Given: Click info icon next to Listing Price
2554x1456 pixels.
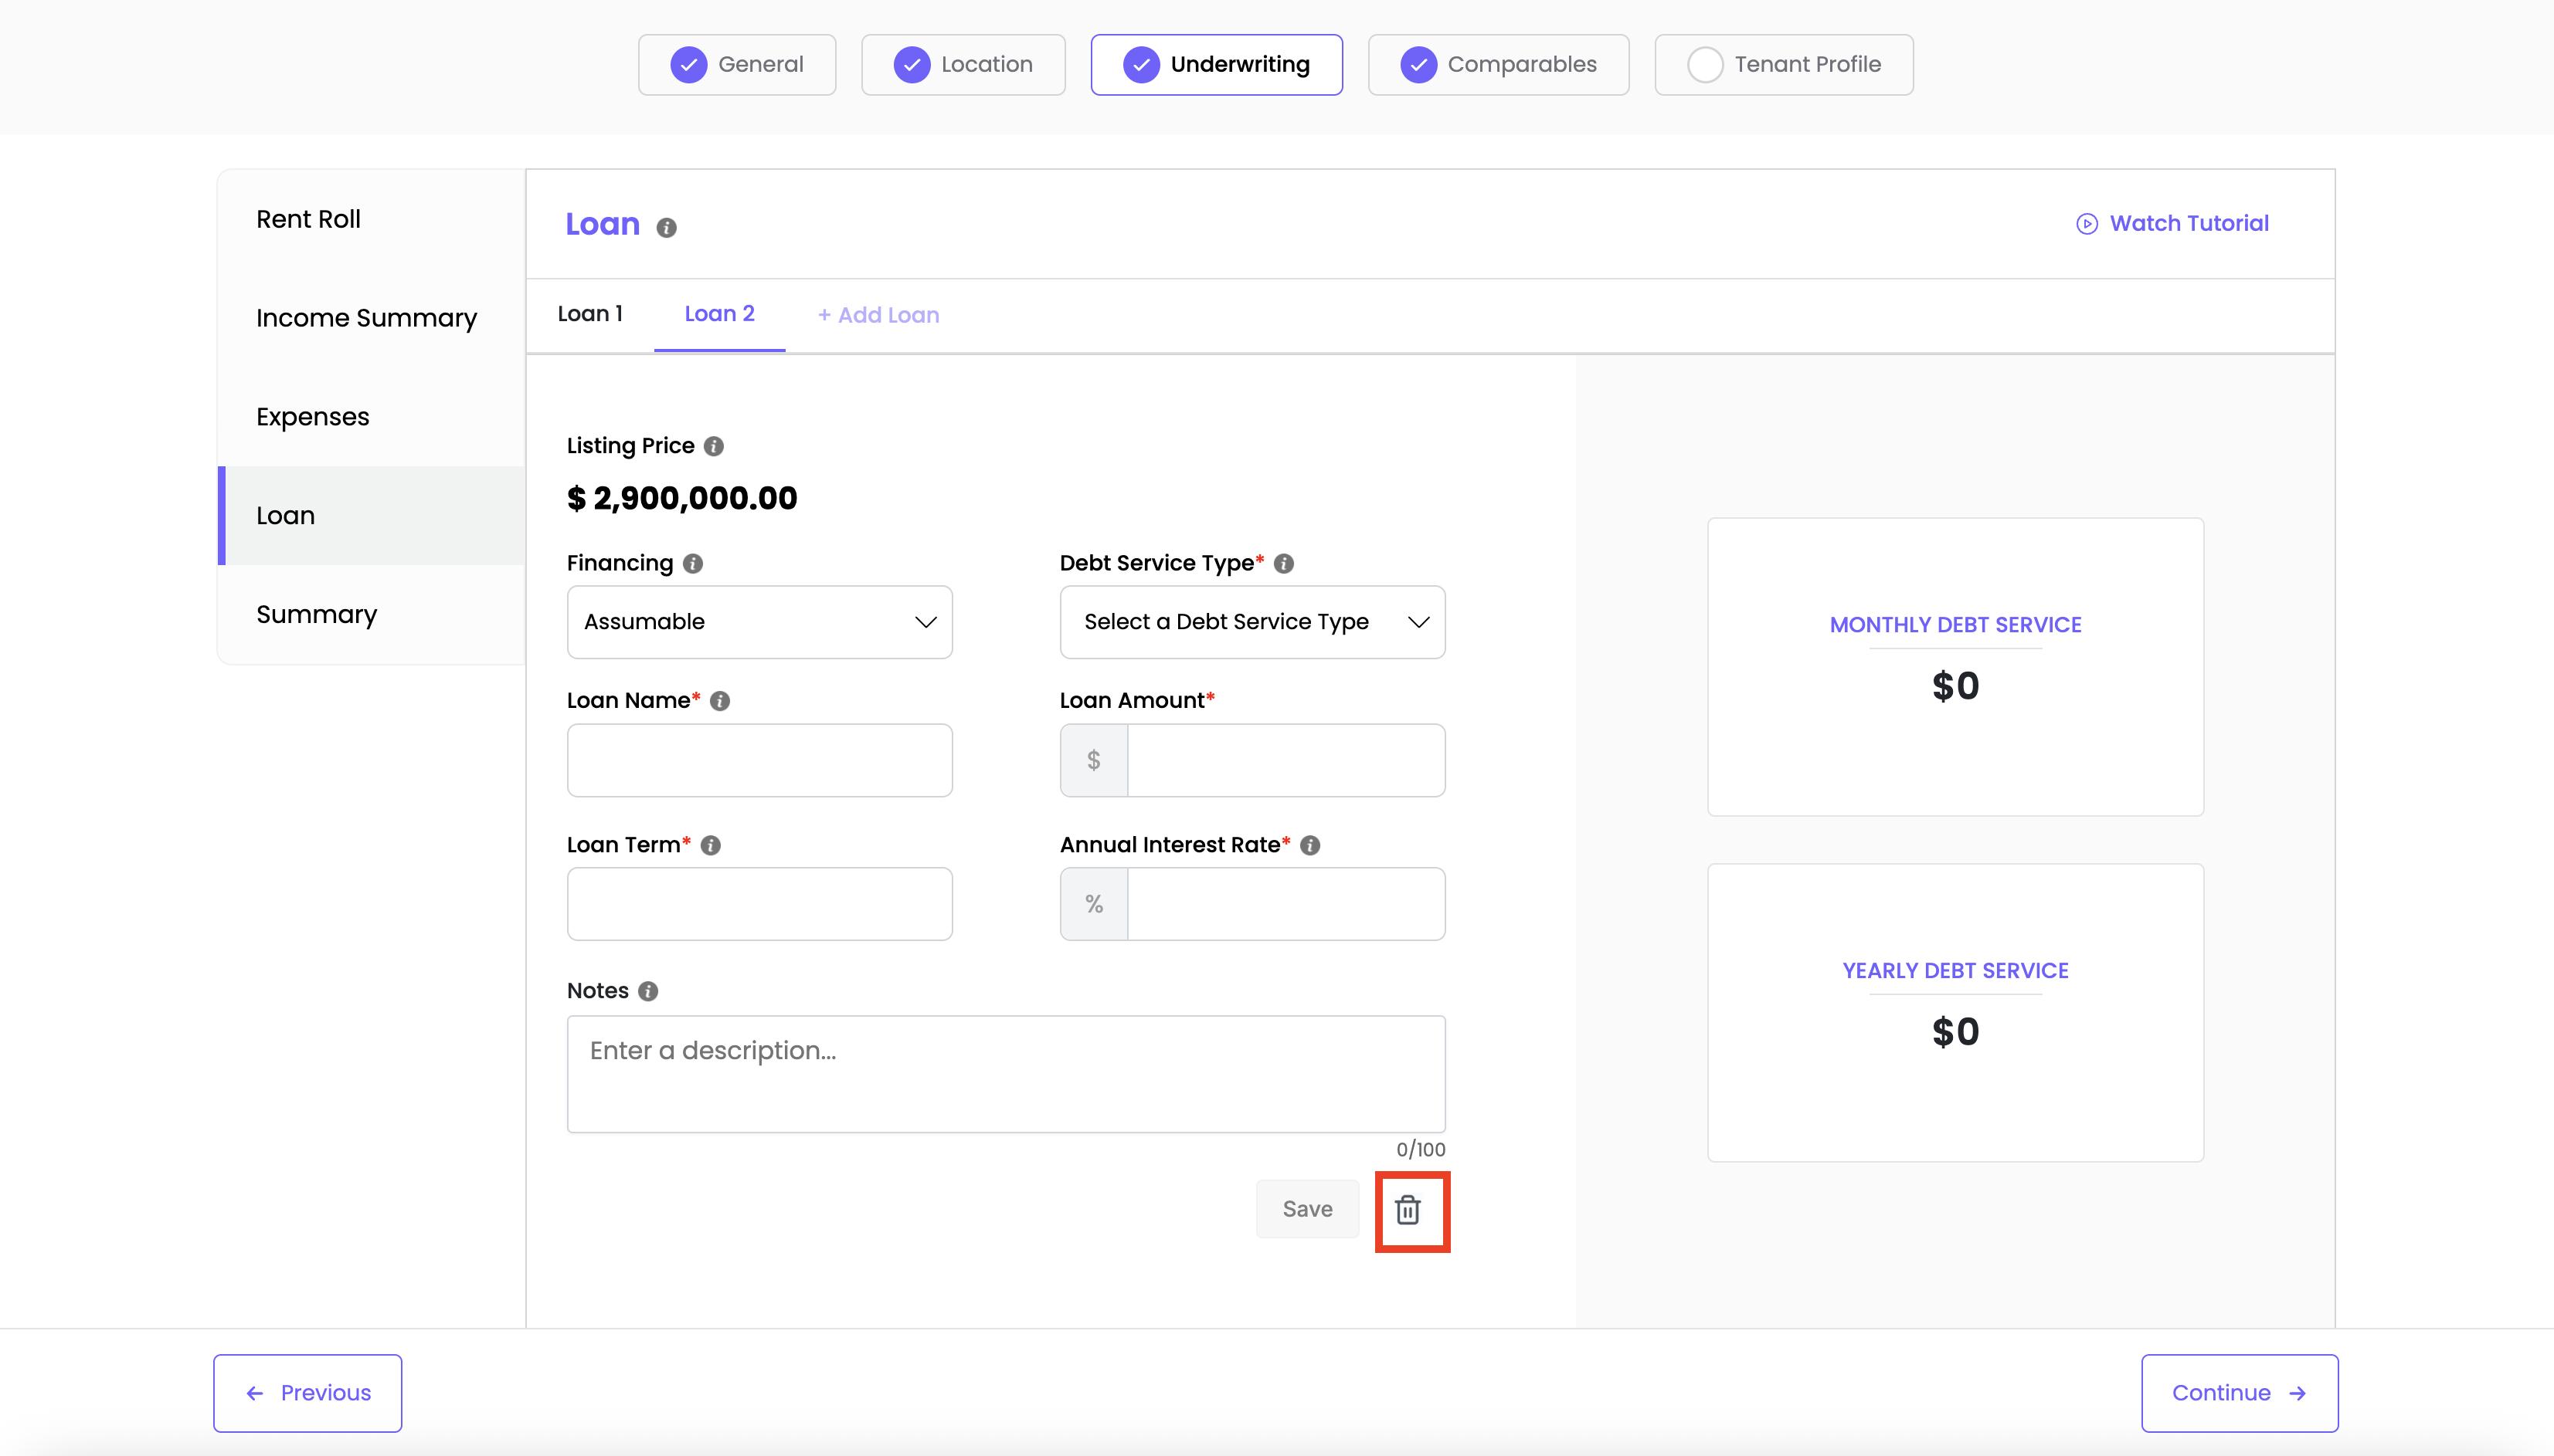Looking at the screenshot, I should [x=713, y=446].
